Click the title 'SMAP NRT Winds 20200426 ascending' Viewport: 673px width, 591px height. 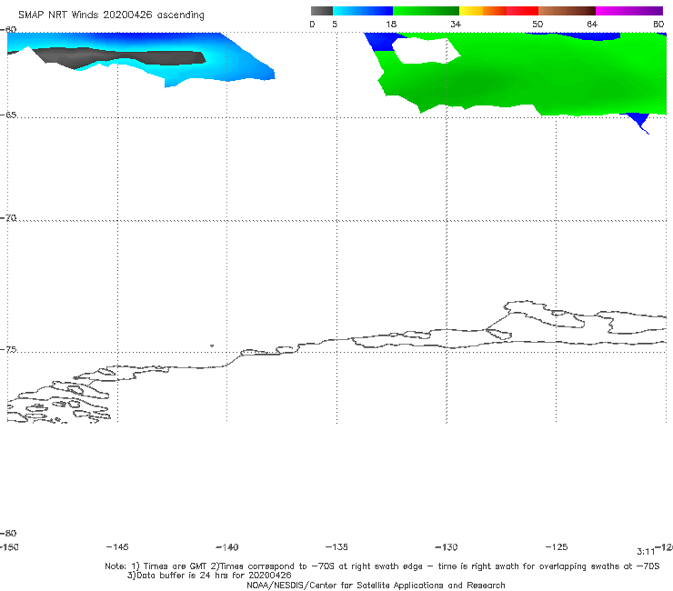(111, 15)
